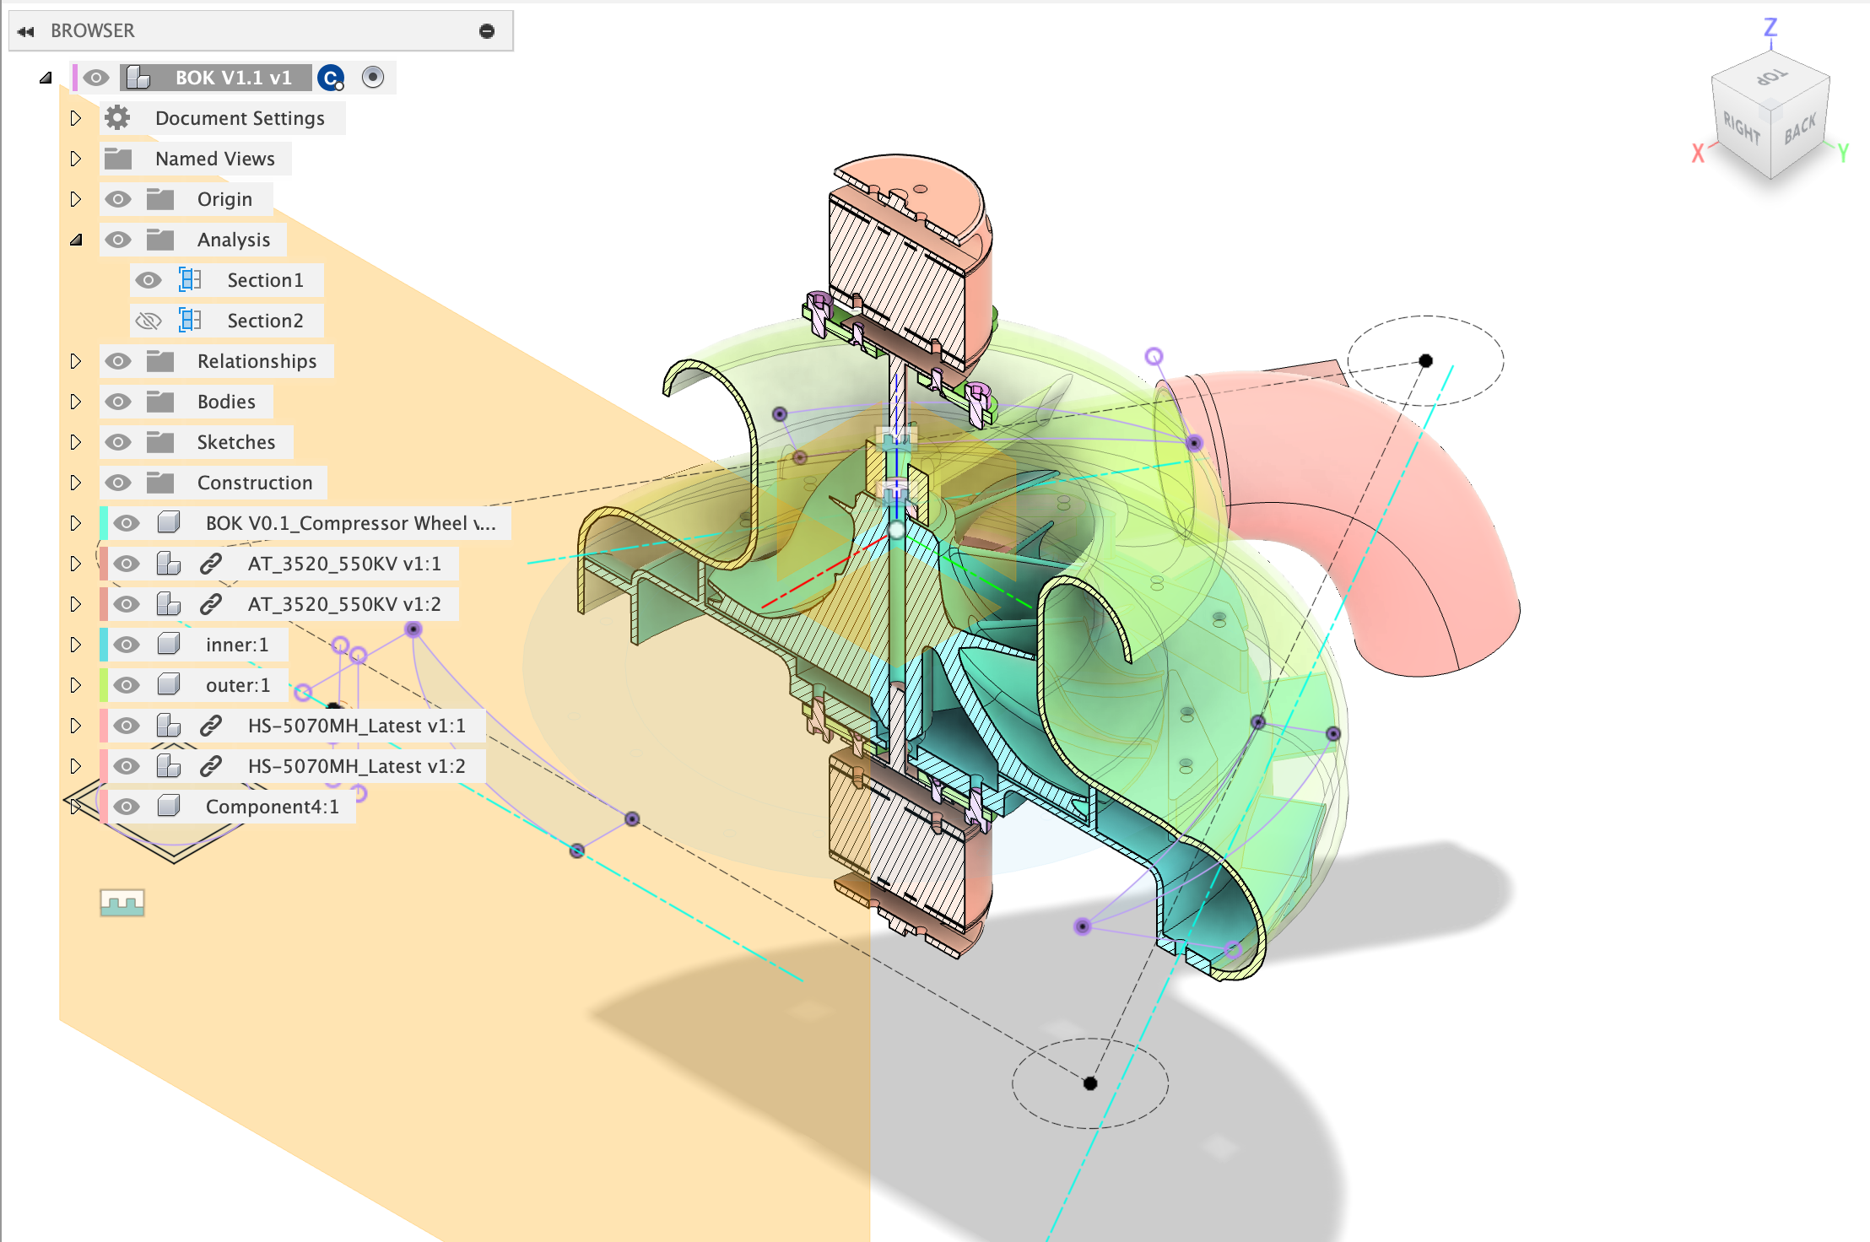Screen dimensions: 1870x1242
Task: Click component icon next to inner:1
Action: pos(169,645)
